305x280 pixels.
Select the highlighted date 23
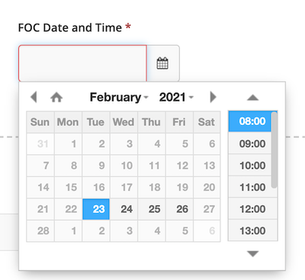(96, 209)
